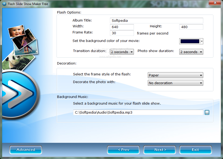Expand the Paper frame style dropdown
The height and width of the screenshot is (159, 223).
click(175, 75)
